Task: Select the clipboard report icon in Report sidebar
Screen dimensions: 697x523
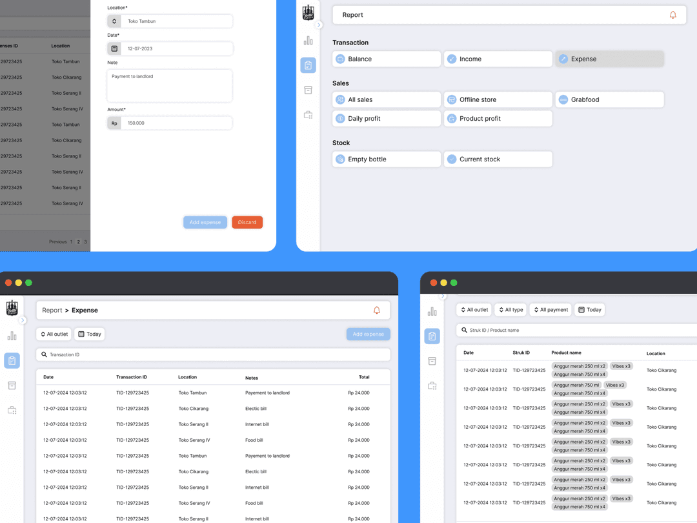Action: coord(308,65)
